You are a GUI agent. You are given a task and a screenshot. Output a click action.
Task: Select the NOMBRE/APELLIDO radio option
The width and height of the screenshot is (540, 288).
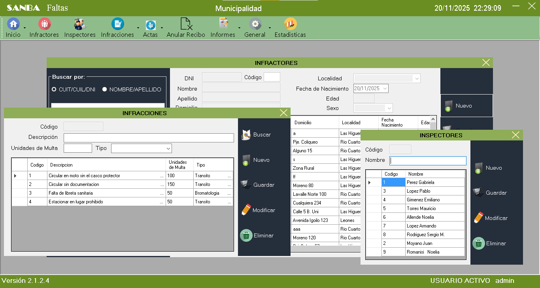pyautogui.click(x=105, y=89)
